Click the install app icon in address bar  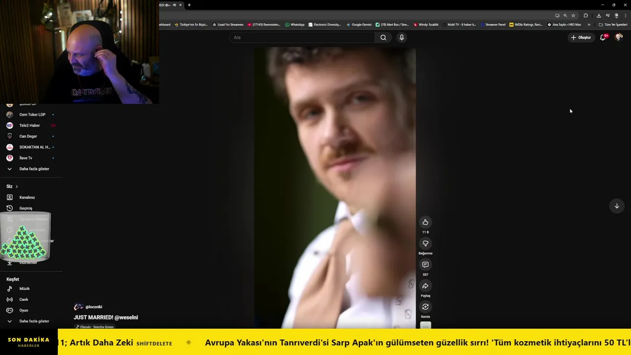coord(557,15)
